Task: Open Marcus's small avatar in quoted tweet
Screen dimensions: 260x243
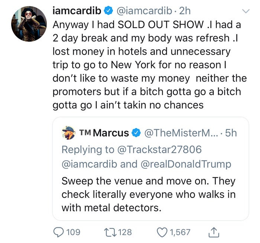Action: pos(69,133)
